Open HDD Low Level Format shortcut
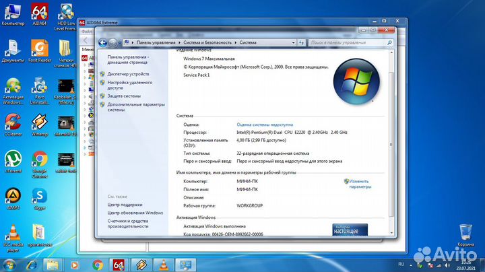Image resolution: width=485 pixels, height=272 pixels. (x=65, y=17)
